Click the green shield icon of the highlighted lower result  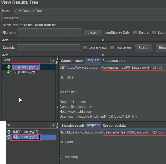click(x=9, y=137)
